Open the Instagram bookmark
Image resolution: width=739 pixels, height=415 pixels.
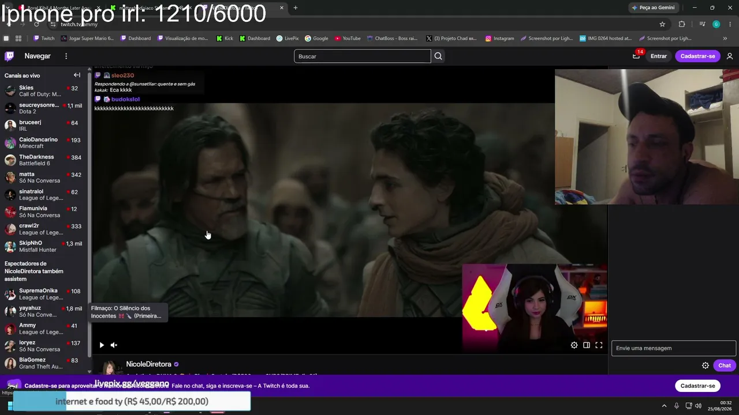499,39
